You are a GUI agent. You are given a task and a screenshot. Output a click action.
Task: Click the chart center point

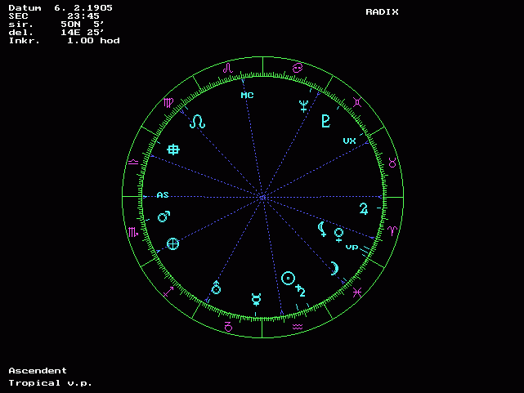(x=262, y=198)
